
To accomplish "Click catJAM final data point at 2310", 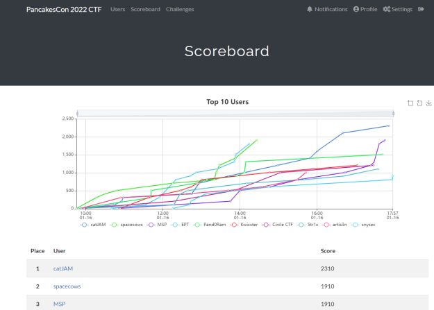I will pos(389,126).
